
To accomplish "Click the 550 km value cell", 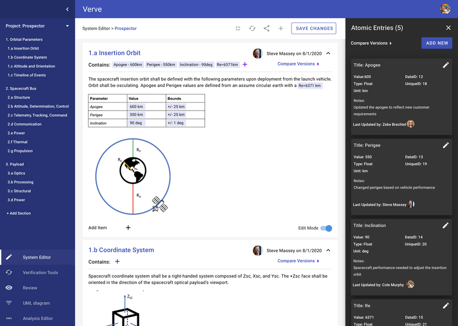I will coord(136,115).
